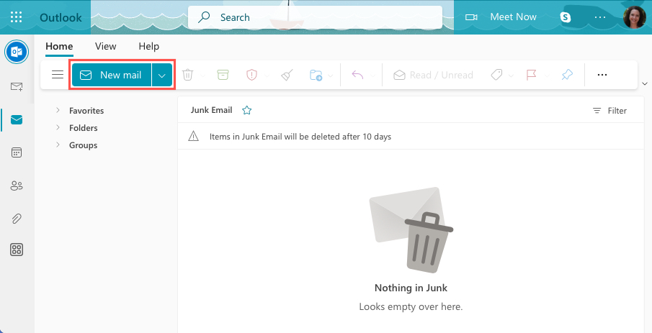The width and height of the screenshot is (652, 333).
Task: Switch to the Home tab
Action: [x=59, y=47]
